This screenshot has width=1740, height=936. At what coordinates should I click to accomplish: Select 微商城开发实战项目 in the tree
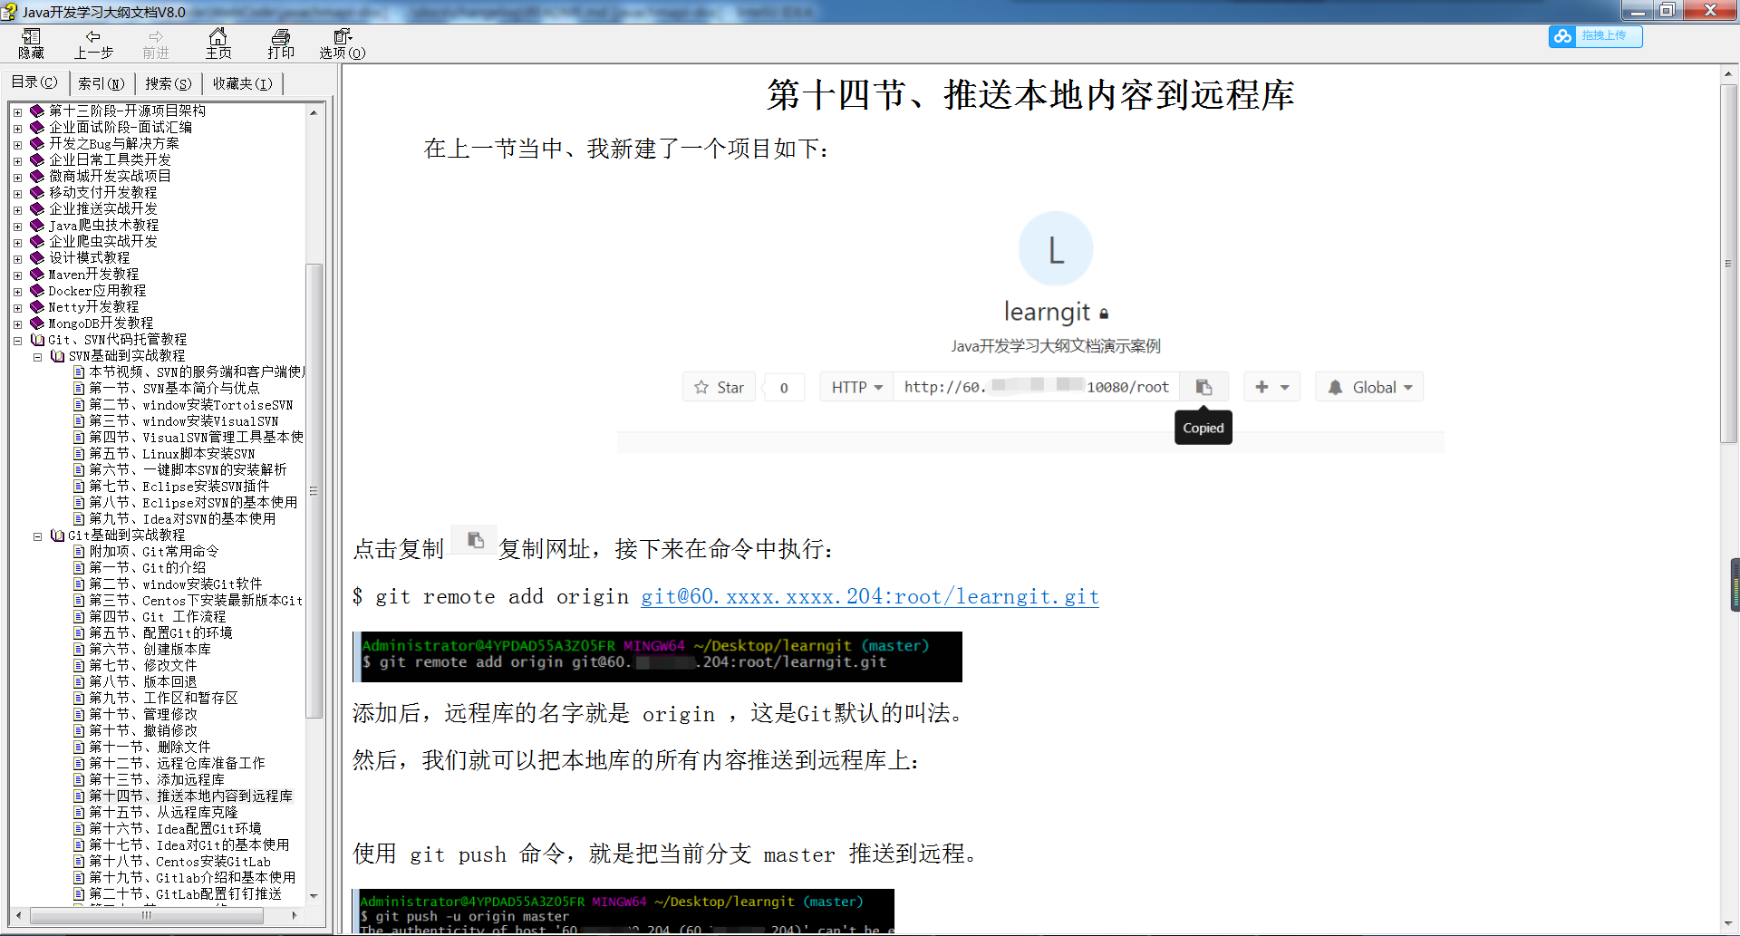click(110, 176)
